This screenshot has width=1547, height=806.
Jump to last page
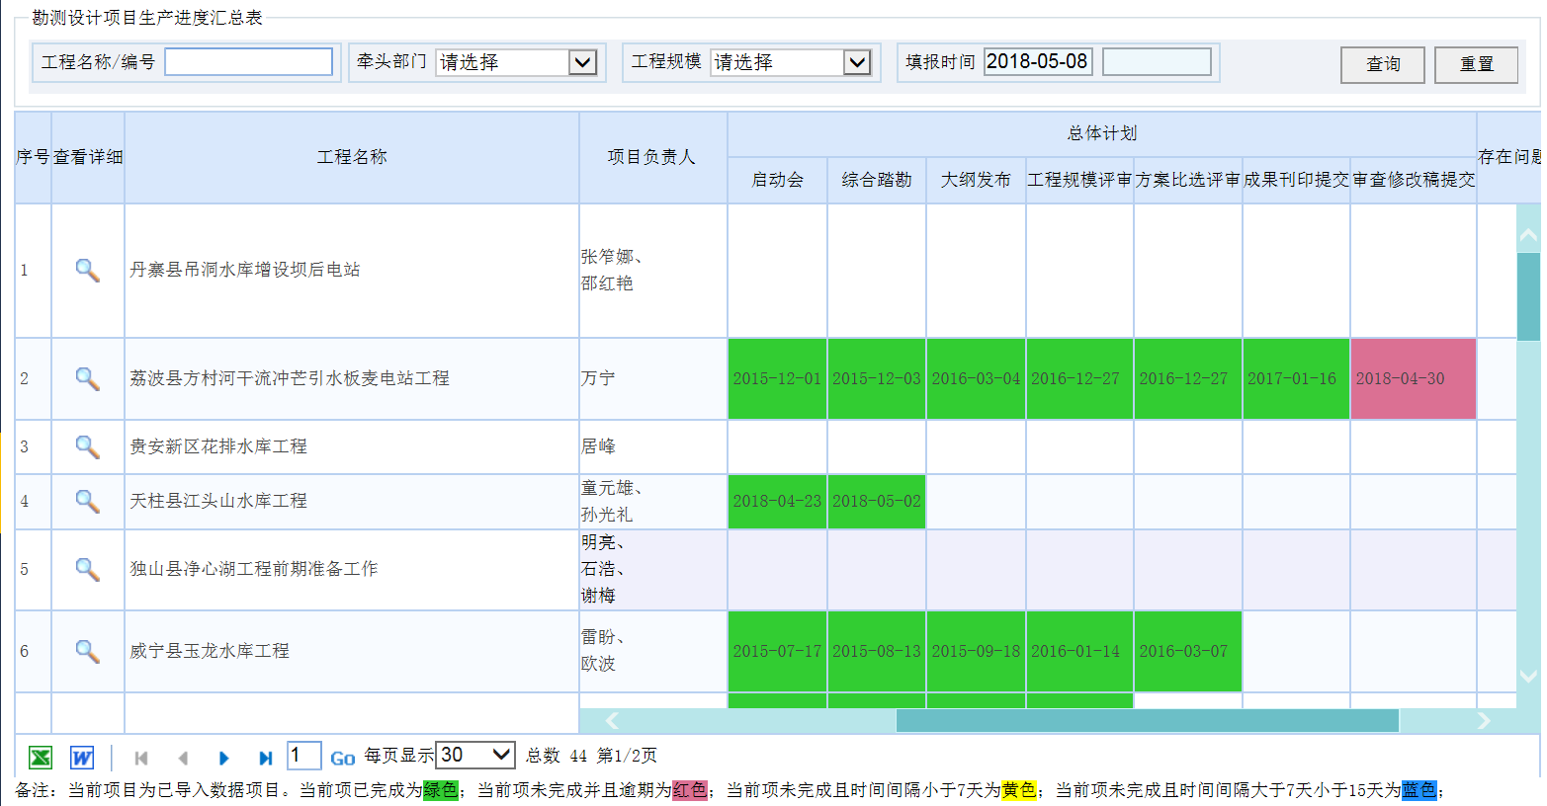tap(265, 758)
